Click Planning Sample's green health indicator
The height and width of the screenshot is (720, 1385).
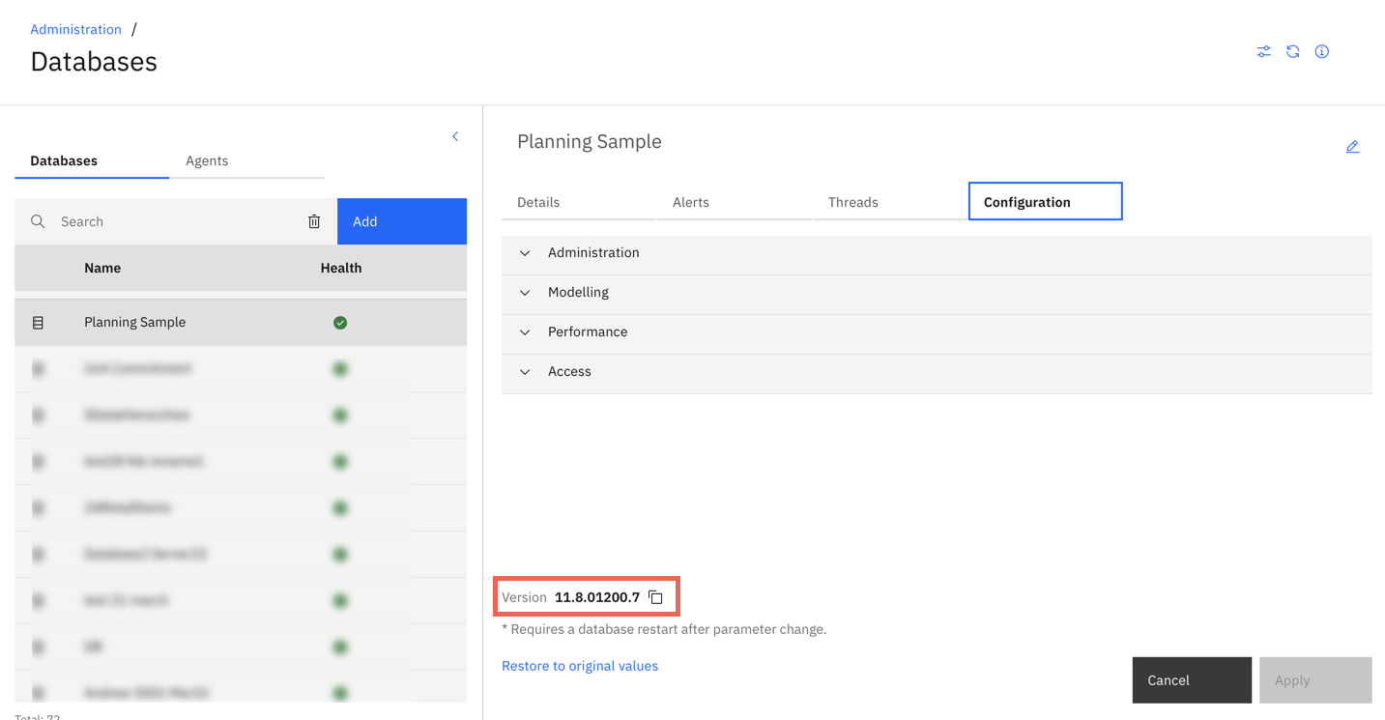coord(340,322)
